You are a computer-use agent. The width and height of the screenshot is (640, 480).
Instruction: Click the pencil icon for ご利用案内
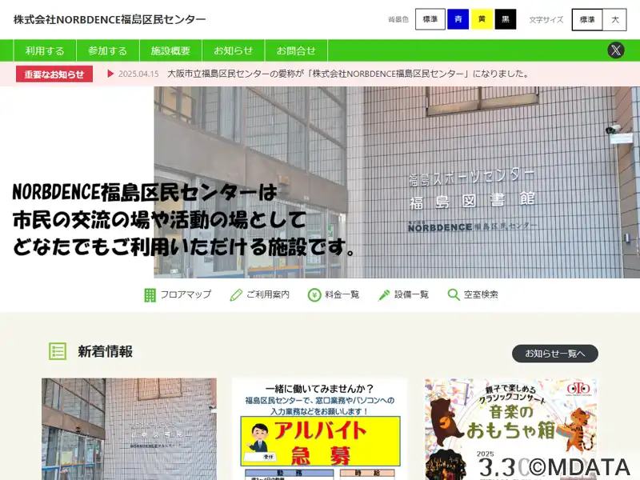(236, 294)
